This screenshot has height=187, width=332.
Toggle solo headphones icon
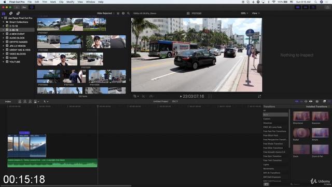306,102
